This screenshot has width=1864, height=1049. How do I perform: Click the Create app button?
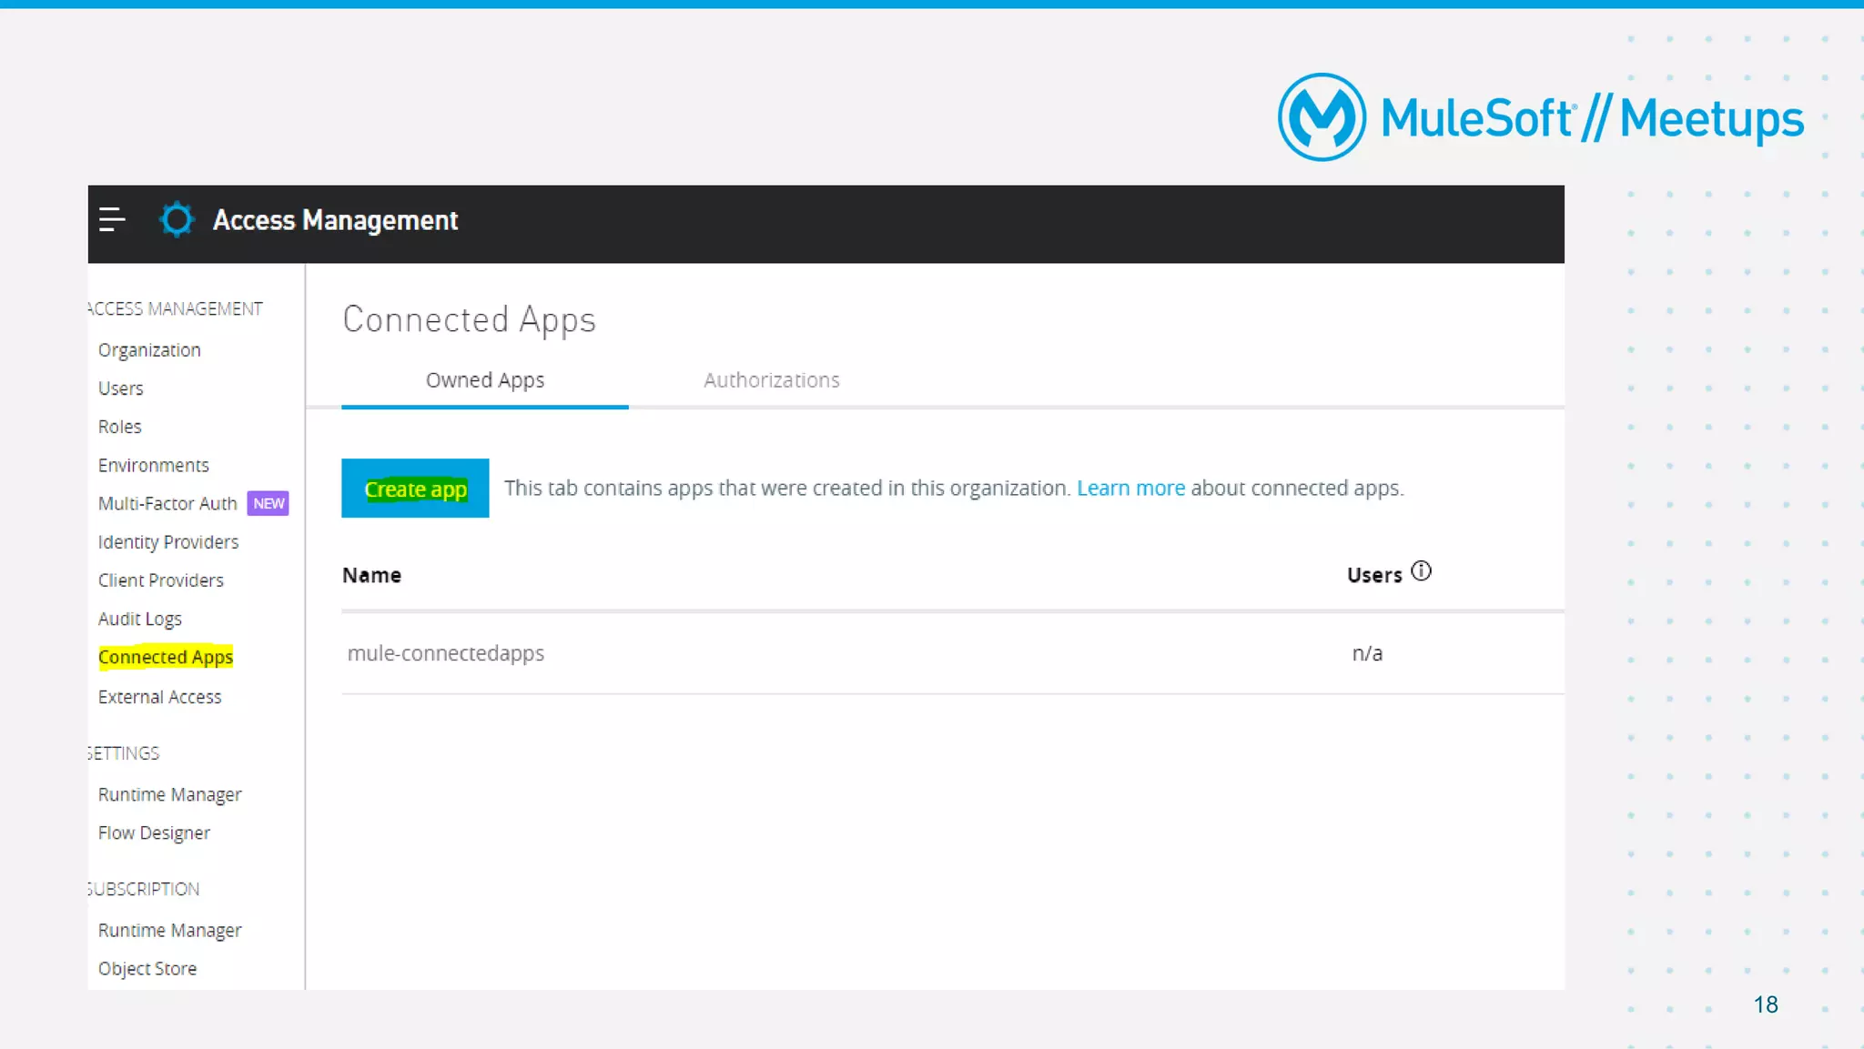415,489
